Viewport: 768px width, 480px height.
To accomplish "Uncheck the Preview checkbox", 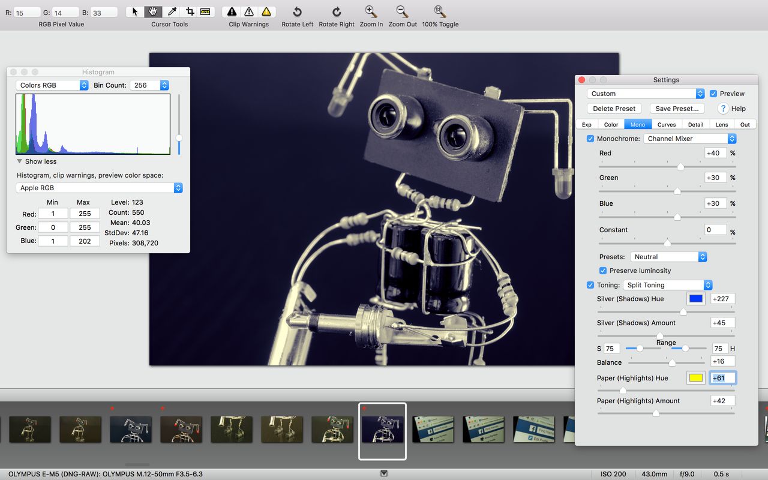I will [713, 94].
